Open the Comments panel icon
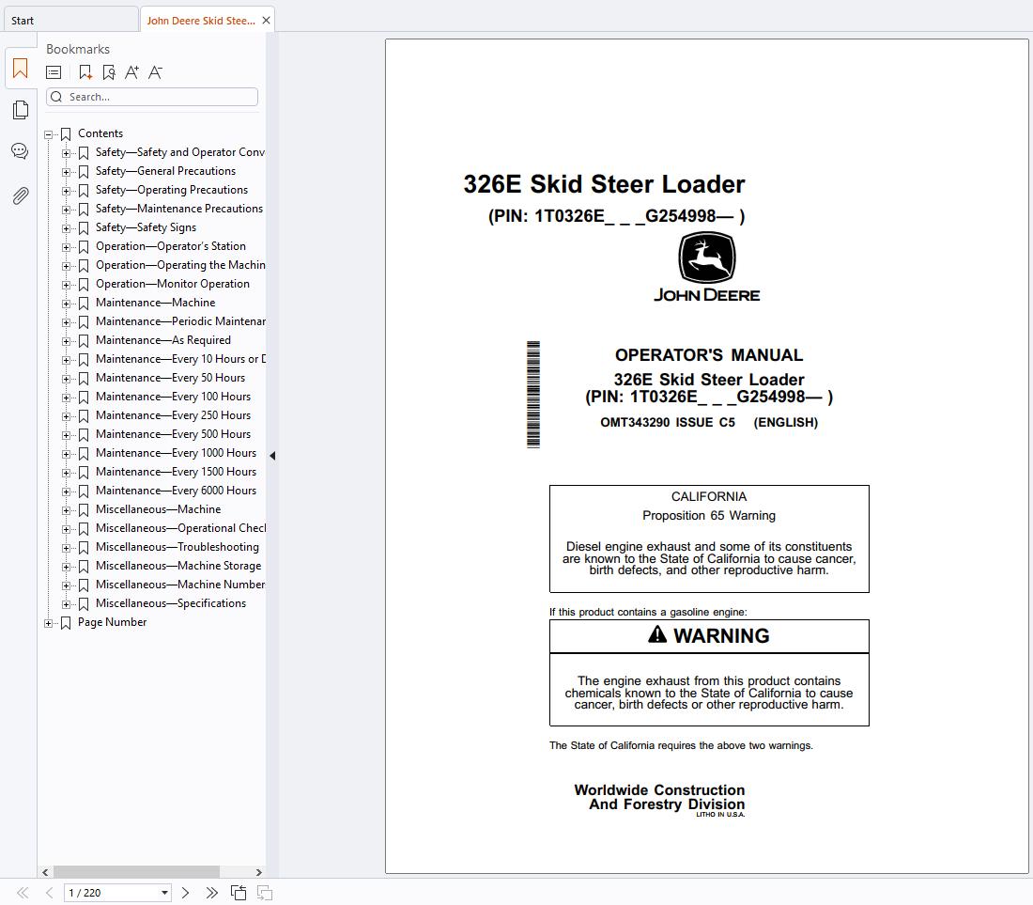The width and height of the screenshot is (1033, 905). 20,151
